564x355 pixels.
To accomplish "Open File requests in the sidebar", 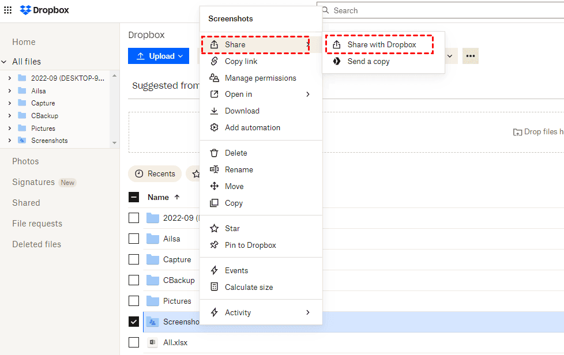I will click(x=37, y=224).
